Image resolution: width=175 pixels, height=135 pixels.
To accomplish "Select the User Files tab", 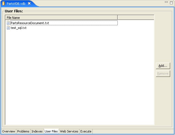I will click(51, 131).
